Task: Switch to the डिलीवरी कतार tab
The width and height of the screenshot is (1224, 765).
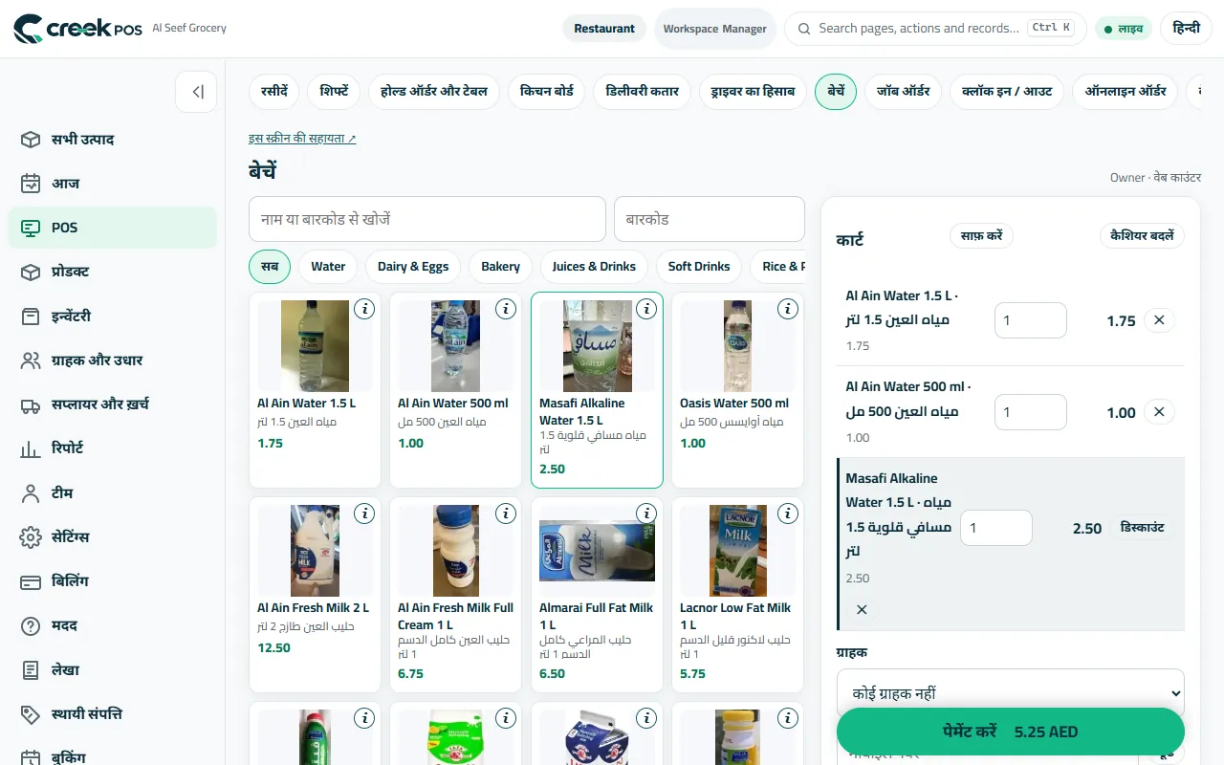Action: point(643,92)
